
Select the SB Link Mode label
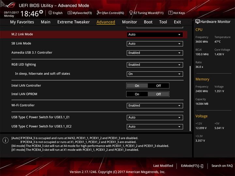pos(21,43)
